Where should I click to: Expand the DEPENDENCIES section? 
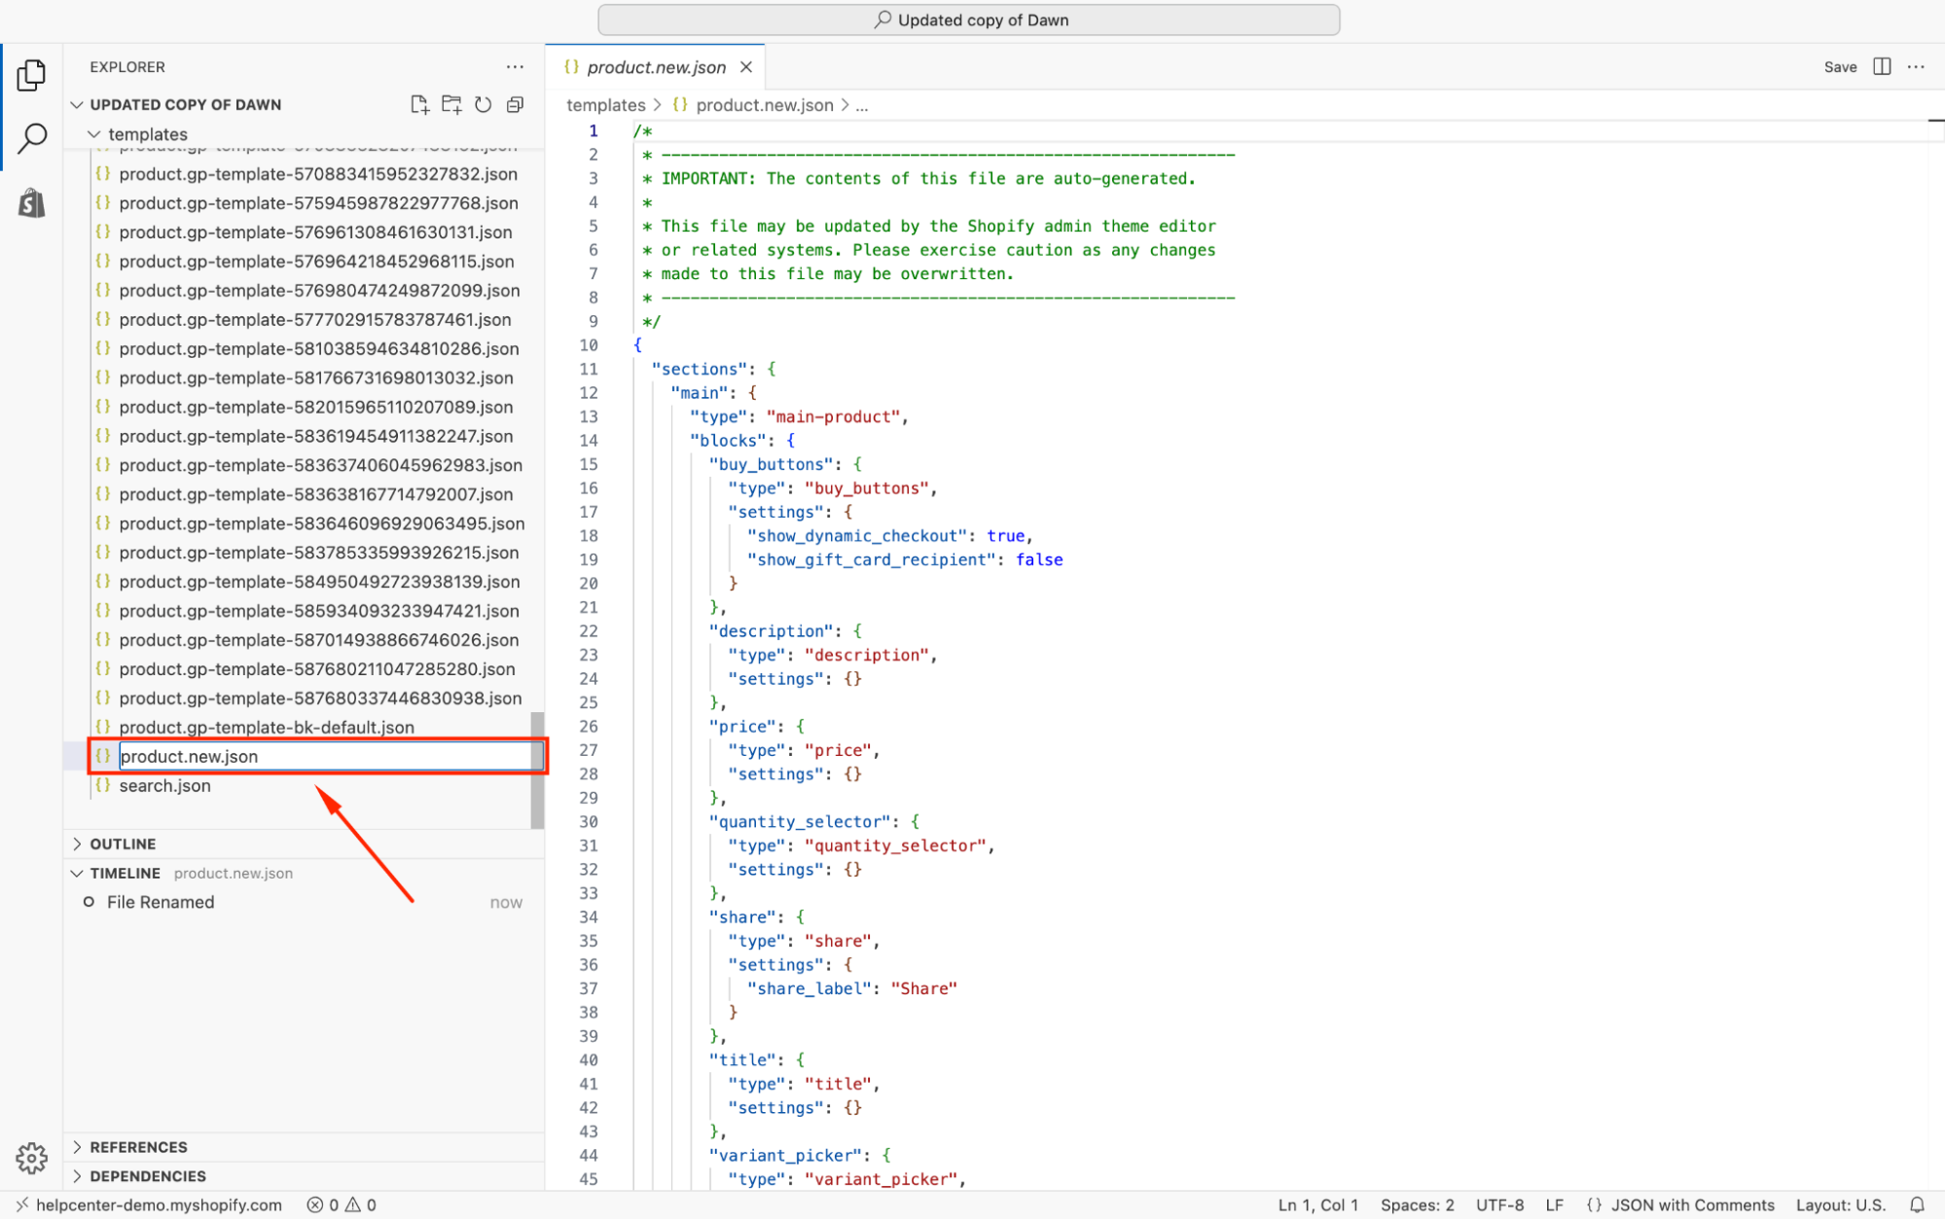coord(148,1176)
